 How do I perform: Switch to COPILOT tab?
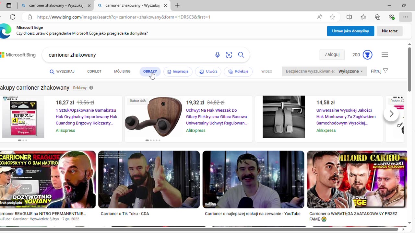[x=94, y=72]
